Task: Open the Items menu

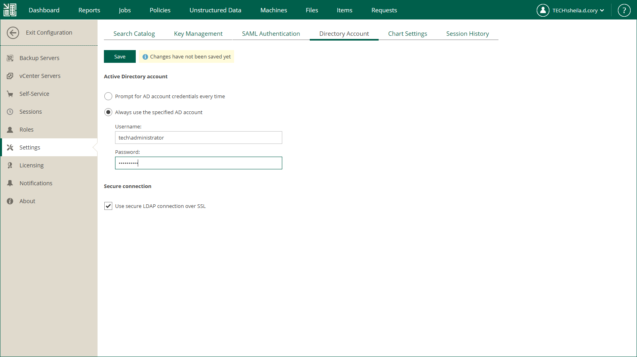Action: [x=344, y=10]
